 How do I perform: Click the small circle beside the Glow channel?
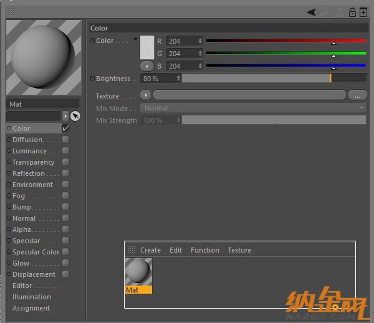(9, 263)
